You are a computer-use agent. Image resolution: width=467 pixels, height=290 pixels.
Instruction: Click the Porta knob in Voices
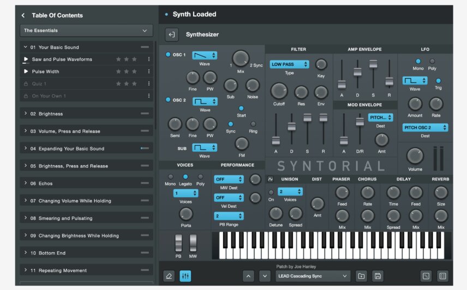pyautogui.click(x=186, y=214)
